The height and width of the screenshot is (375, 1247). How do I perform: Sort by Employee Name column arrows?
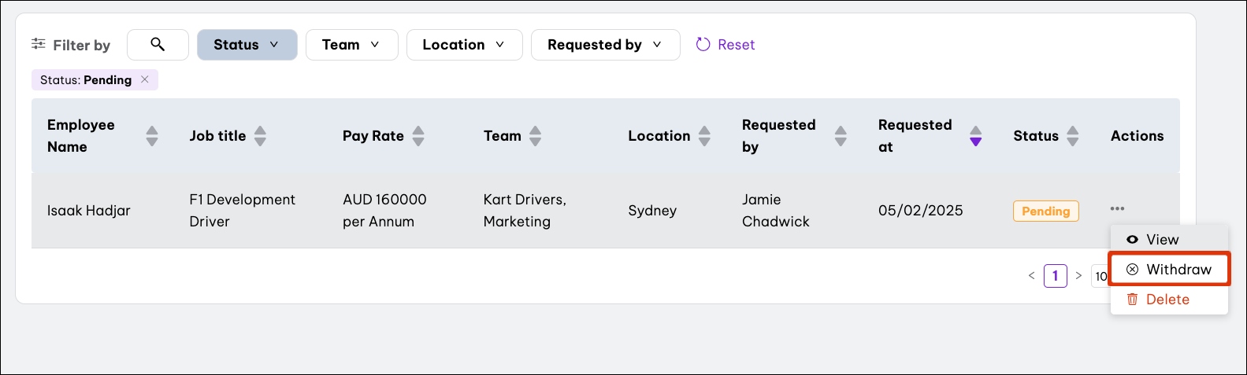(152, 136)
